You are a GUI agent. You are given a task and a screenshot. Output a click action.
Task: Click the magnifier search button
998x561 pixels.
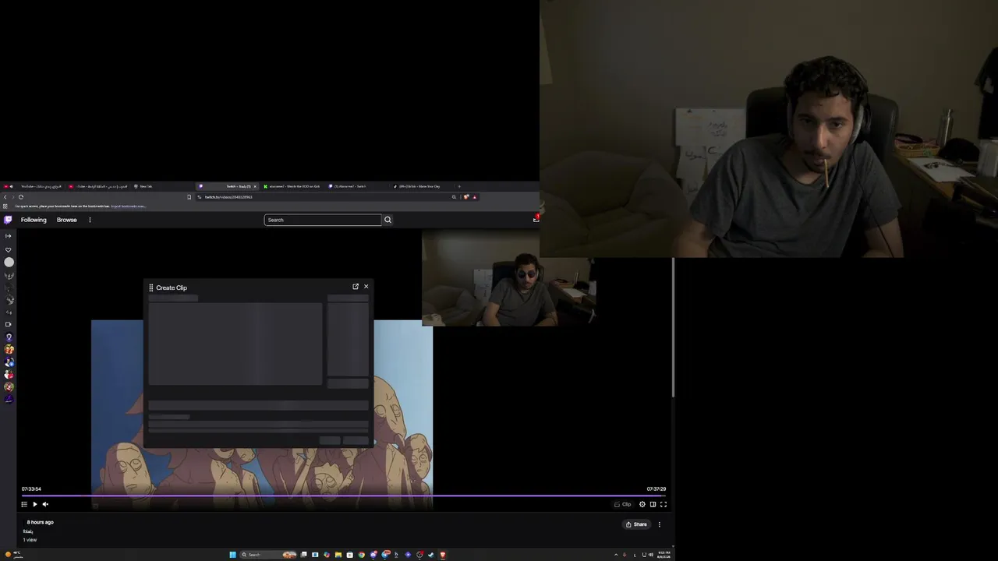pos(388,220)
